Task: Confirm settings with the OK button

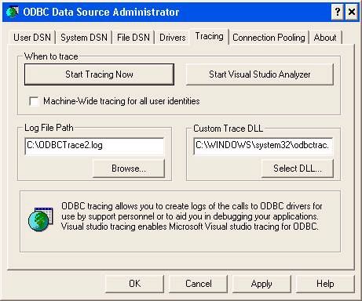Action: (x=134, y=284)
